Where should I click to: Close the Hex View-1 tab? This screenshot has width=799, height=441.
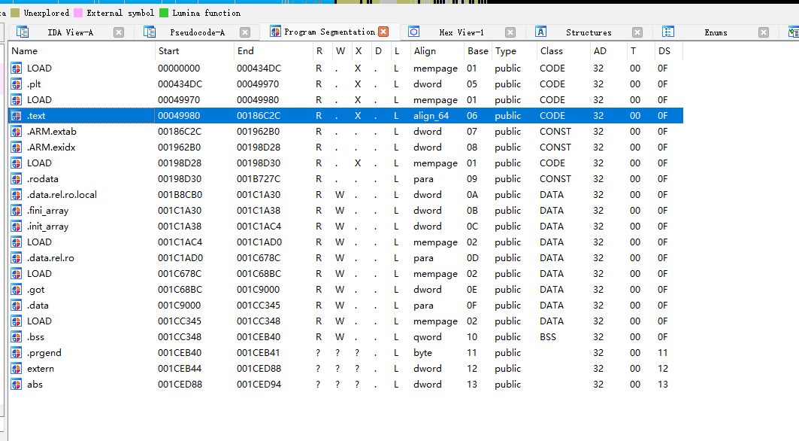pyautogui.click(x=510, y=32)
